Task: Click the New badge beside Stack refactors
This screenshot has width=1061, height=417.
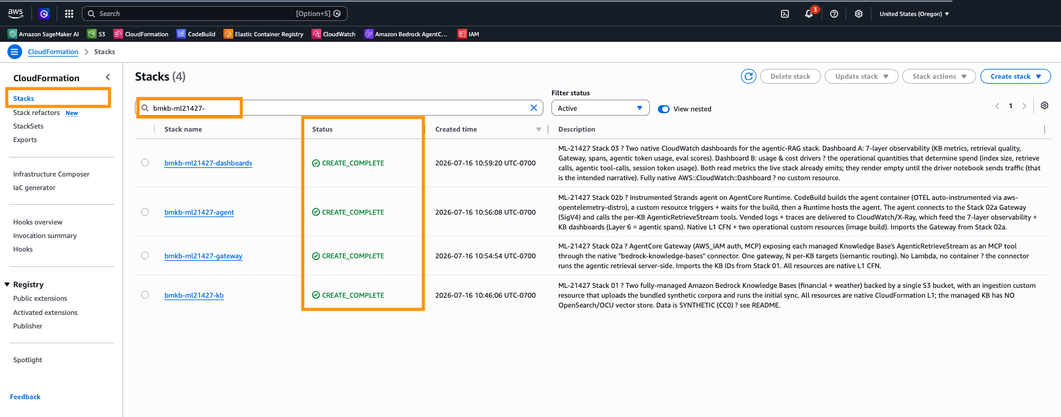Action: (72, 113)
